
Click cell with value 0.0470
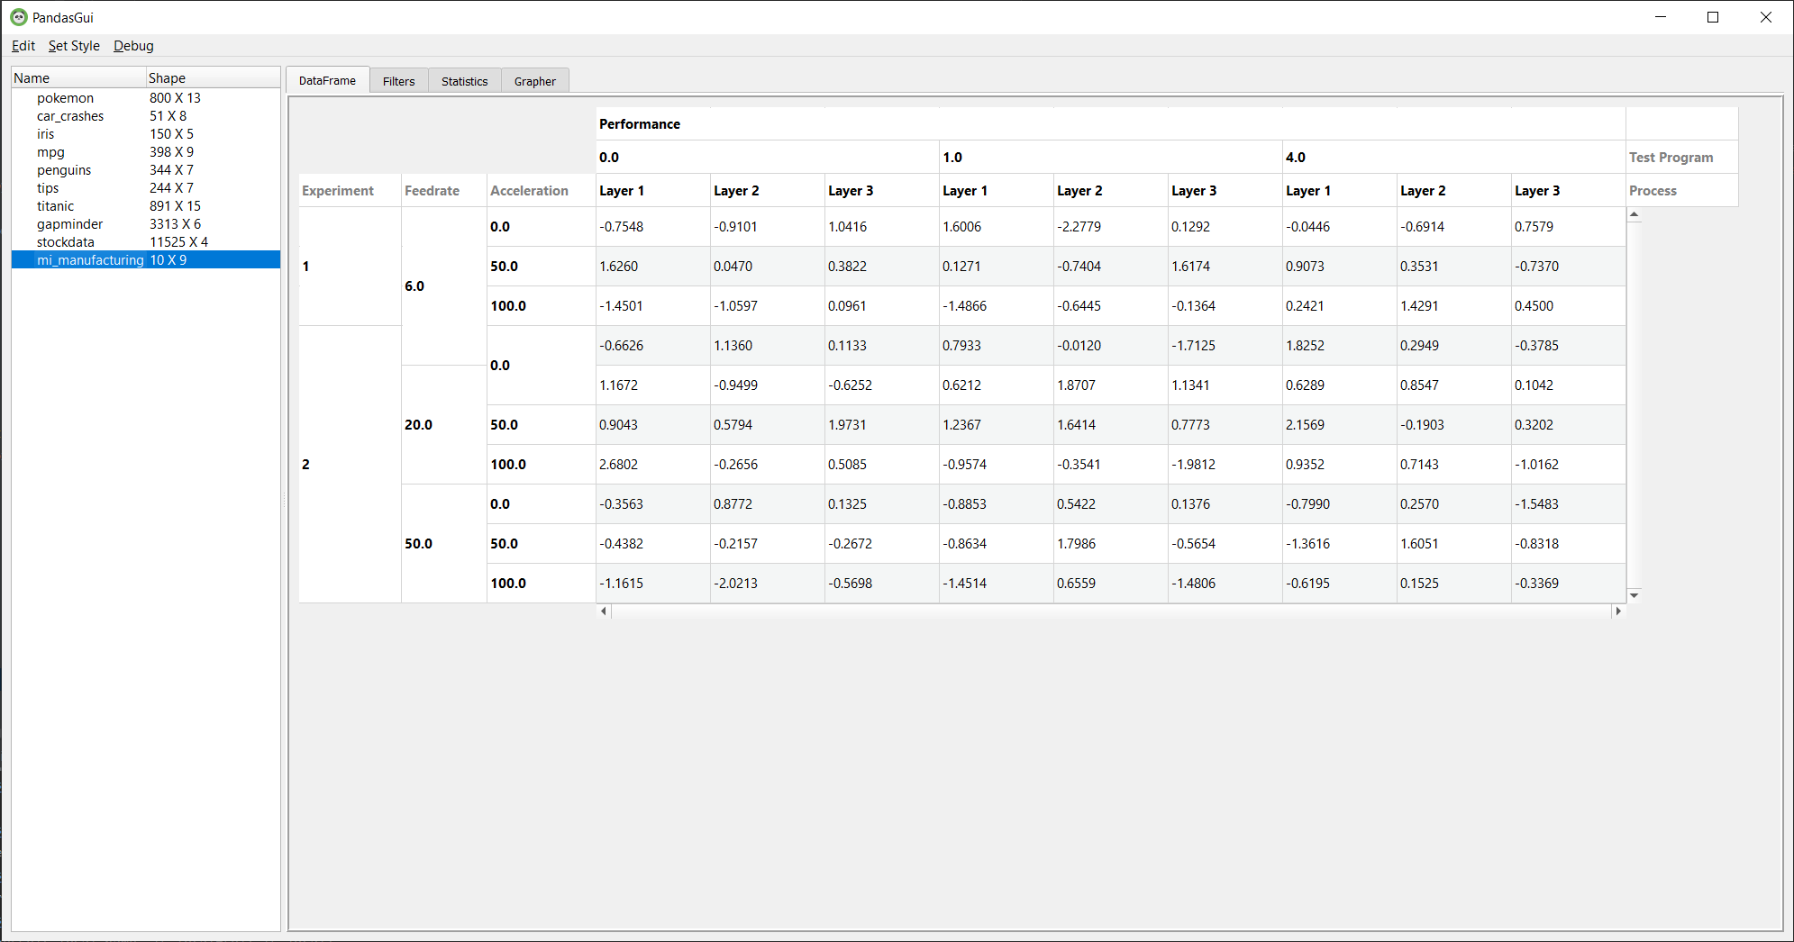tap(767, 267)
